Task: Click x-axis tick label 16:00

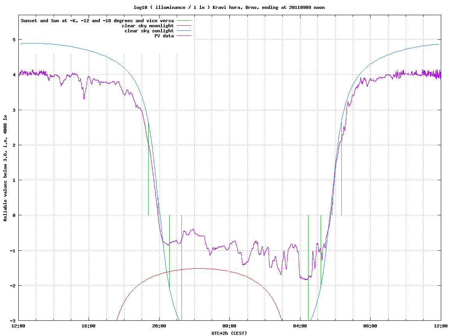Action: (x=89, y=326)
